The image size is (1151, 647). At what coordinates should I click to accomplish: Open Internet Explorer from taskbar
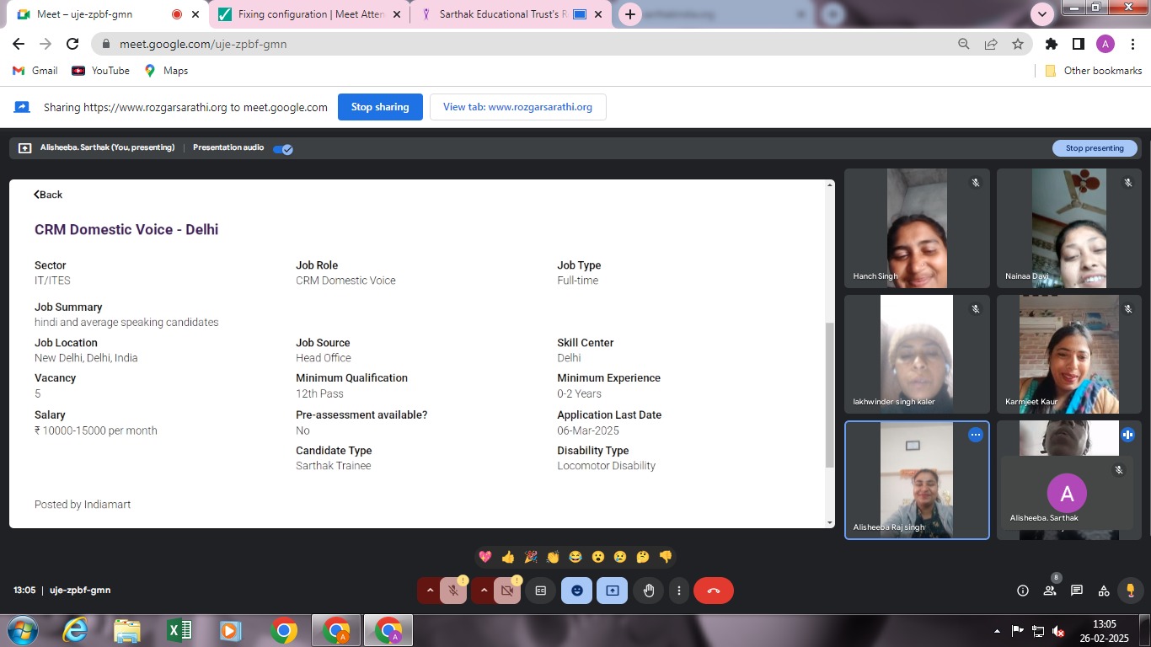pos(75,630)
